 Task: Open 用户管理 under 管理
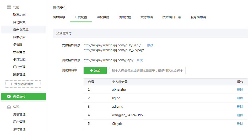19,122
